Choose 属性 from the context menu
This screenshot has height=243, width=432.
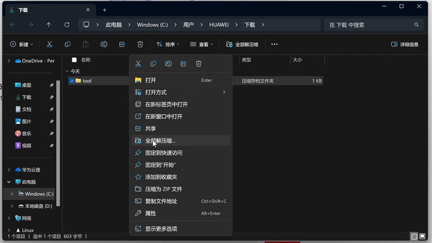point(150,213)
